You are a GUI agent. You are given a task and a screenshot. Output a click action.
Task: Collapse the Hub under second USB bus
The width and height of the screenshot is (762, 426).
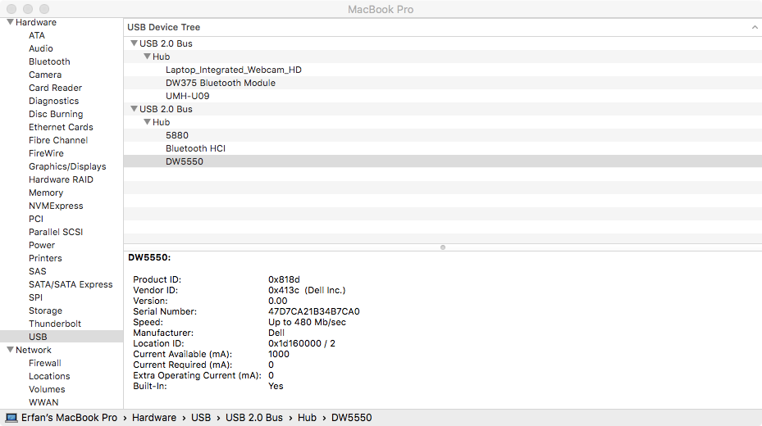147,122
